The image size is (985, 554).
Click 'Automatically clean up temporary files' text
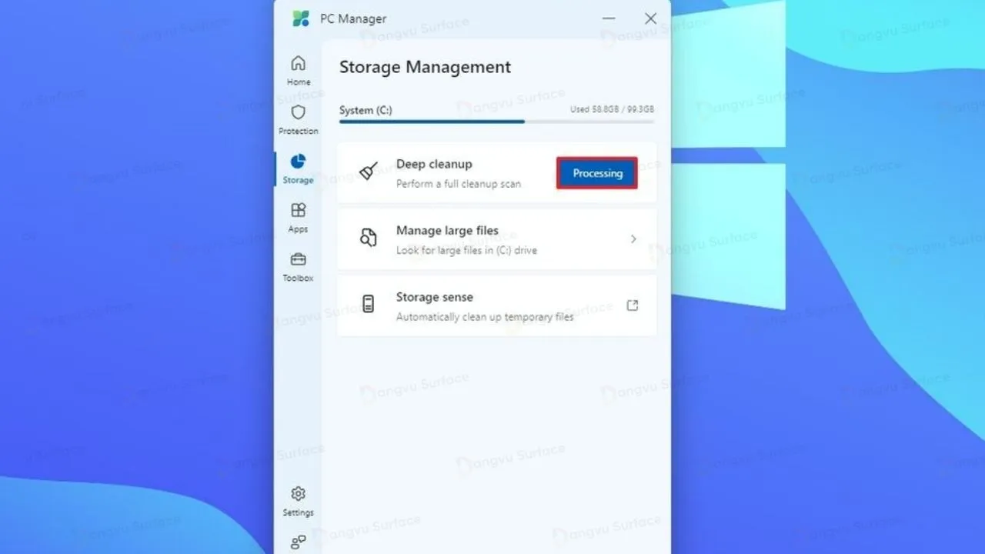485,317
